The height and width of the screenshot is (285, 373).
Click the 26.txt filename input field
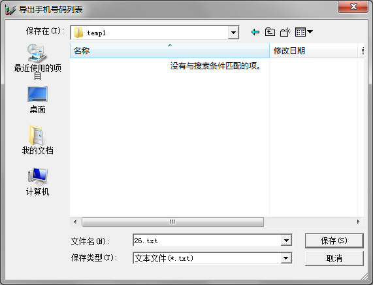click(x=207, y=241)
